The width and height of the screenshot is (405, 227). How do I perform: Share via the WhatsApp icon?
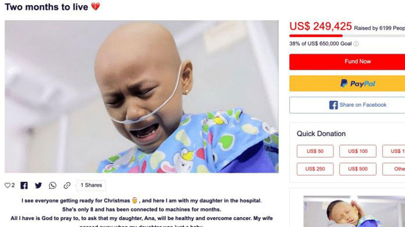coord(53,185)
